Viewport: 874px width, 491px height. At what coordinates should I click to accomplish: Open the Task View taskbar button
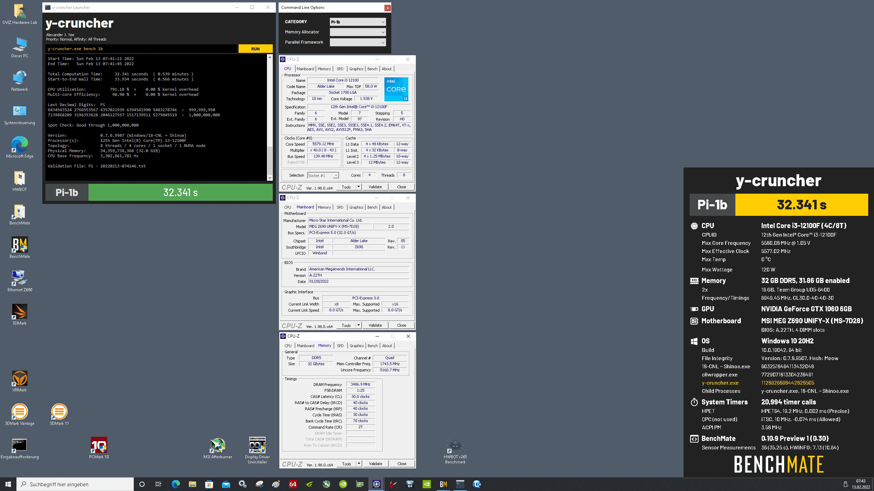(x=158, y=484)
